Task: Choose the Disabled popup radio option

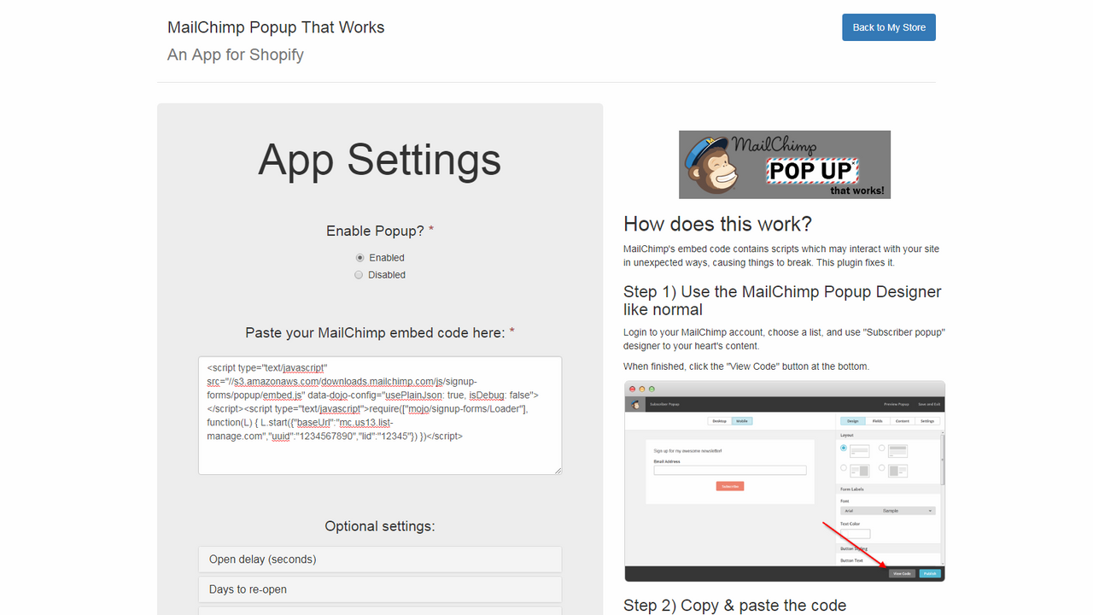Action: tap(359, 274)
